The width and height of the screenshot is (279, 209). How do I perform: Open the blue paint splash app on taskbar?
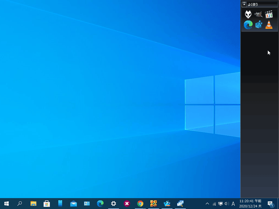(x=167, y=204)
